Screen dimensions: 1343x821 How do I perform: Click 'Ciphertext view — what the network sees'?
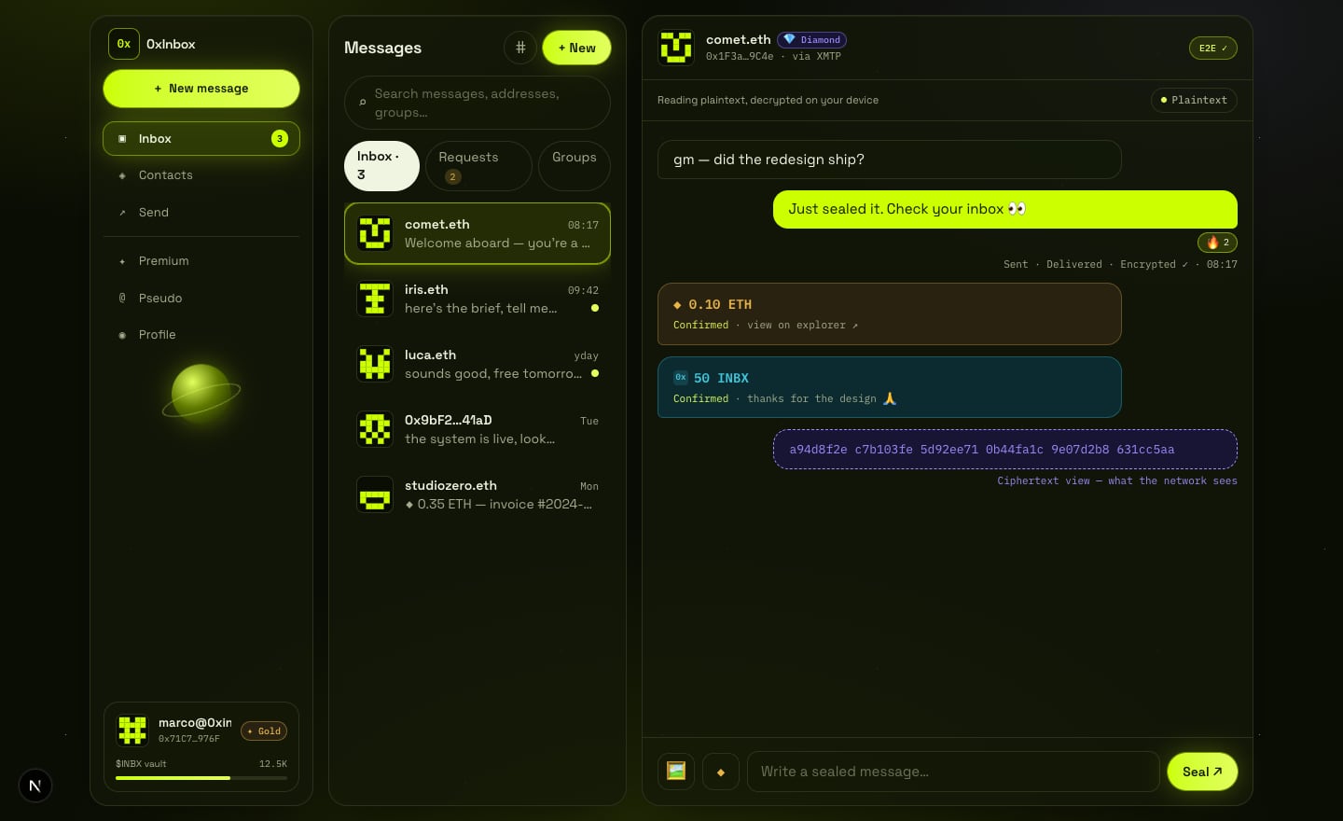(1117, 480)
